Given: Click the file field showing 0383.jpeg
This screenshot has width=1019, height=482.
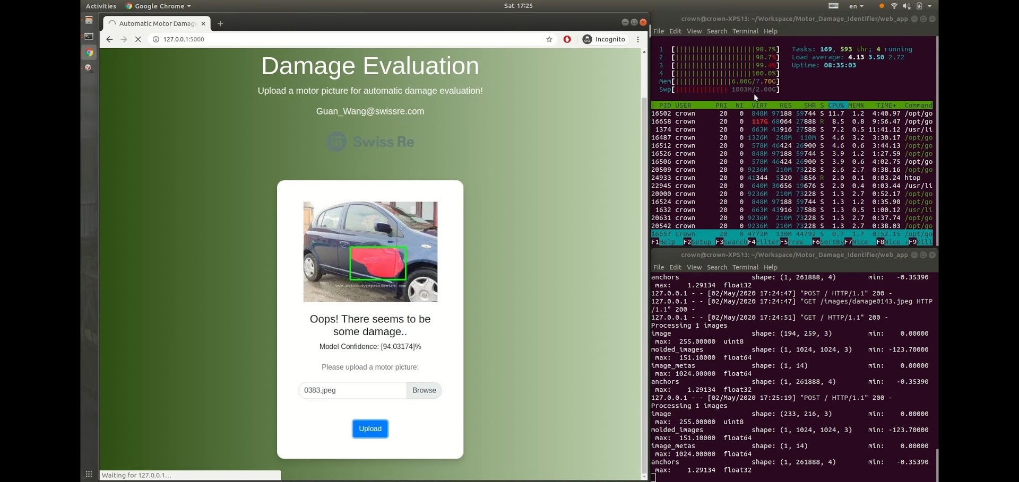Looking at the screenshot, I should pos(352,390).
